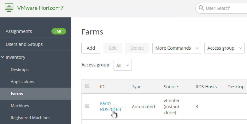Click the User Search magnifier icon
Viewport: 247px width, 124px height.
[201, 8]
